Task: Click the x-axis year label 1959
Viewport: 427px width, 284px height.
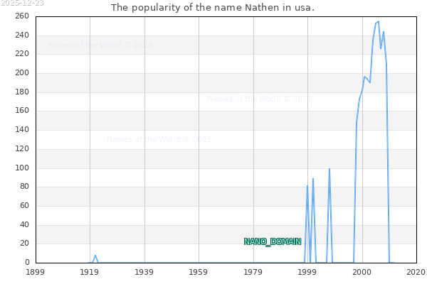Action: pos(199,272)
